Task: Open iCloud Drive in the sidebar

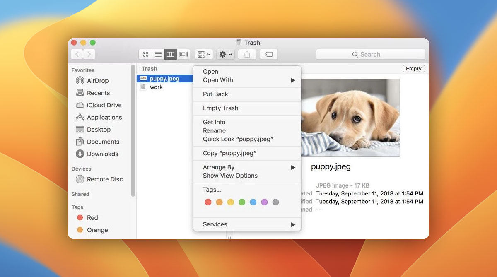Action: click(x=104, y=105)
